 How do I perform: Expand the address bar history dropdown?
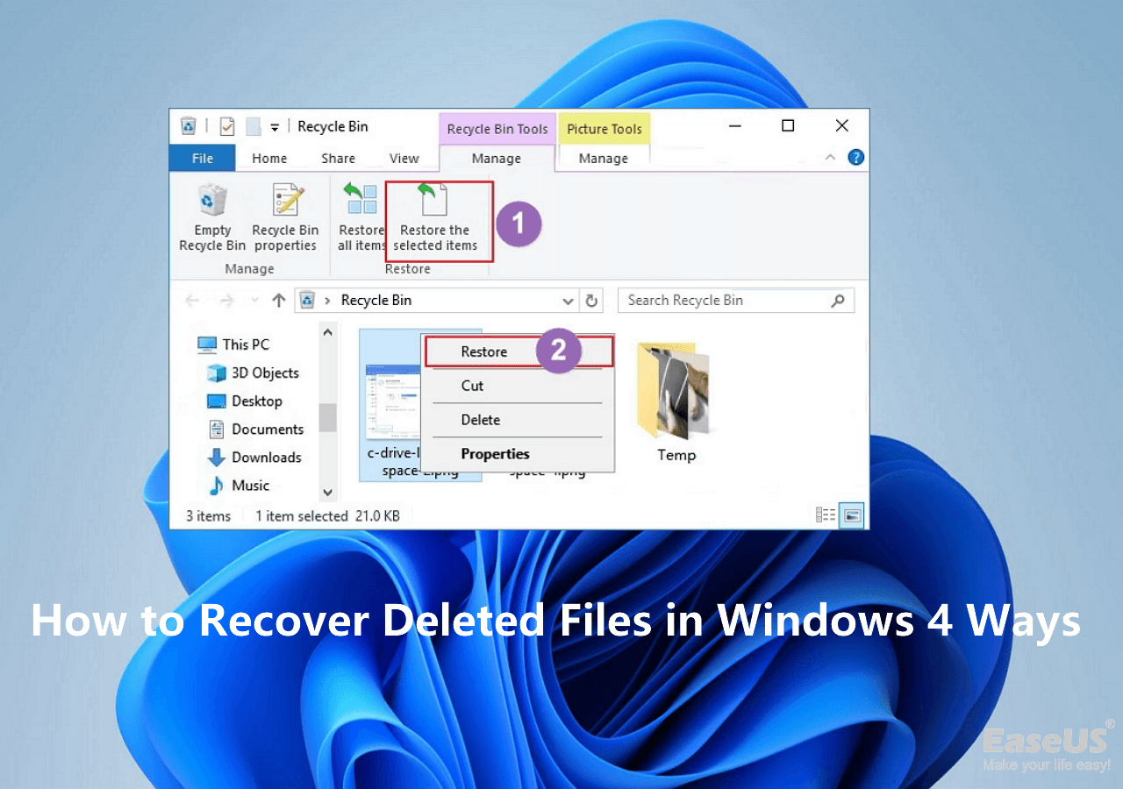[x=568, y=301]
